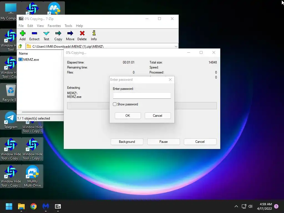
Task: Click the '1 / 1 object(s) selected' status text
Action: click(34, 118)
